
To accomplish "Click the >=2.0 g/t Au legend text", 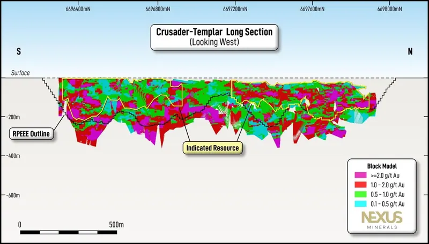I will (386, 176).
